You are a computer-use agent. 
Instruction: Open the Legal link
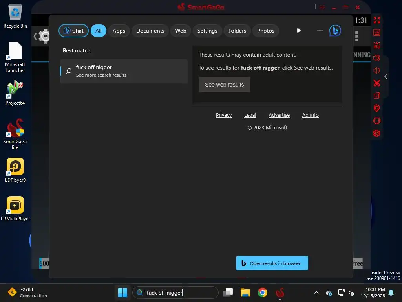point(250,115)
